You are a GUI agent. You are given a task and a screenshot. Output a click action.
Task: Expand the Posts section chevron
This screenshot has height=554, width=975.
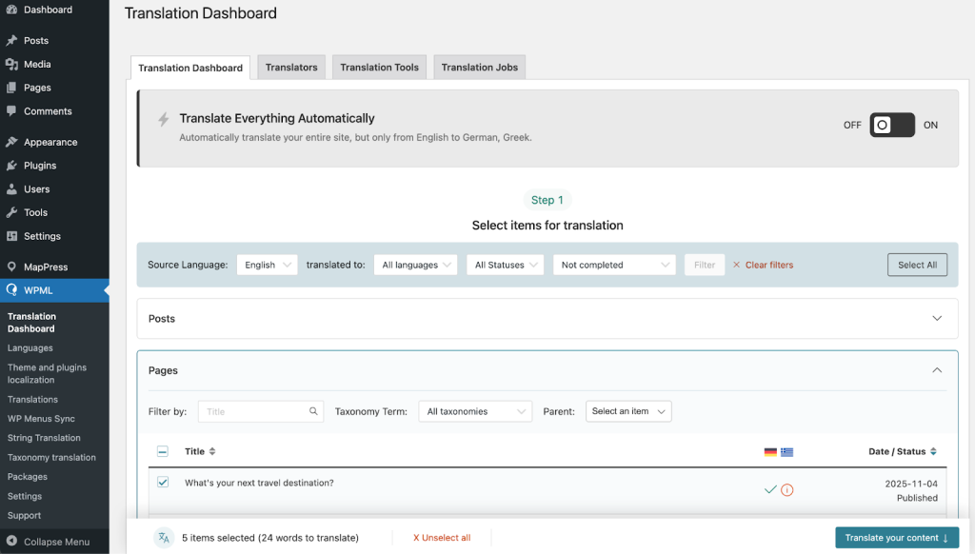(937, 318)
